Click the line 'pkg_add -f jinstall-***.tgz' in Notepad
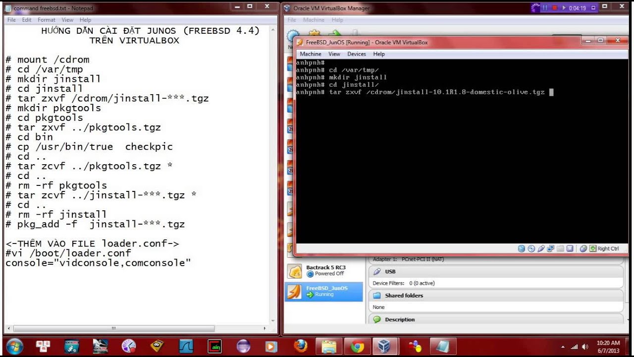Image resolution: width=634 pixels, height=357 pixels. point(95,224)
